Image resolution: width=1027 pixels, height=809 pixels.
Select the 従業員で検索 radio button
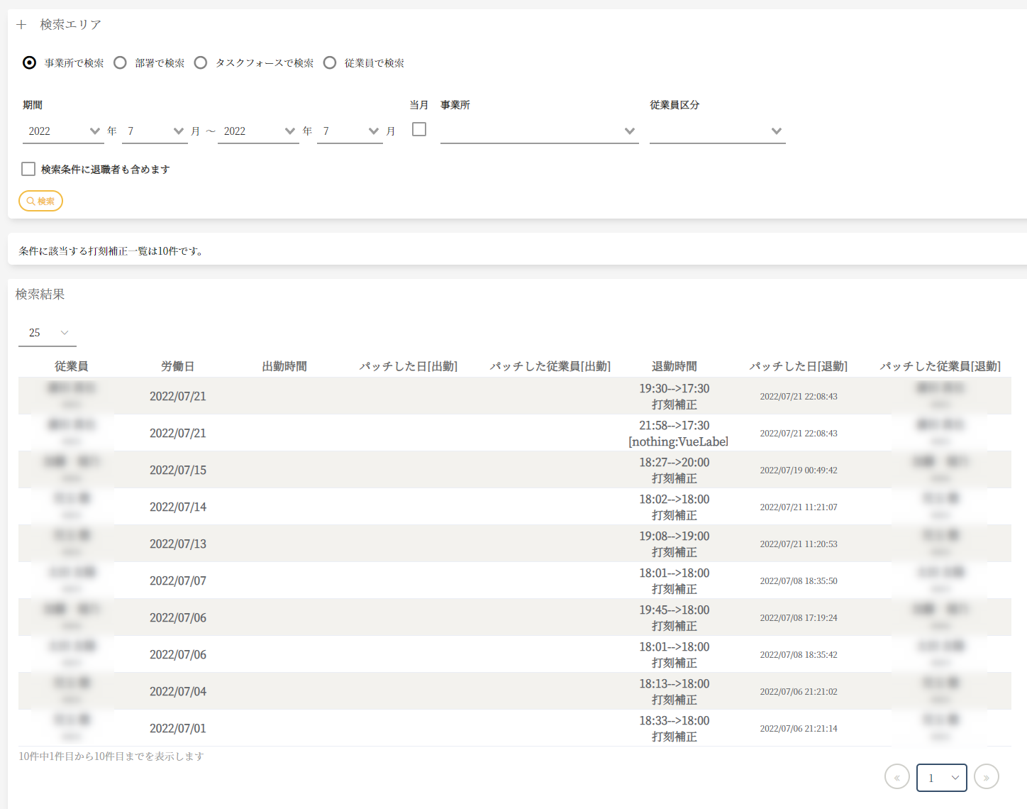[x=330, y=63]
